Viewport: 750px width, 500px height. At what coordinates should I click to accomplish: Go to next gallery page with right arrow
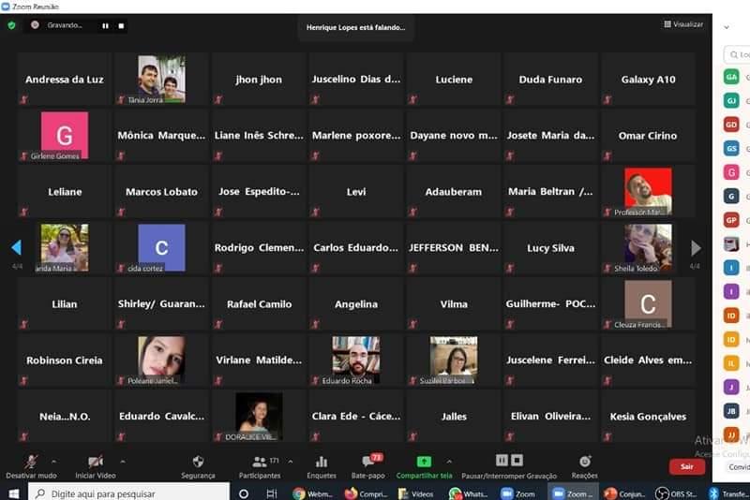pos(696,248)
